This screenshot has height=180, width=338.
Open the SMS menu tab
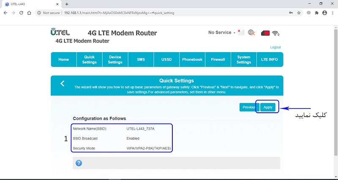(141, 59)
